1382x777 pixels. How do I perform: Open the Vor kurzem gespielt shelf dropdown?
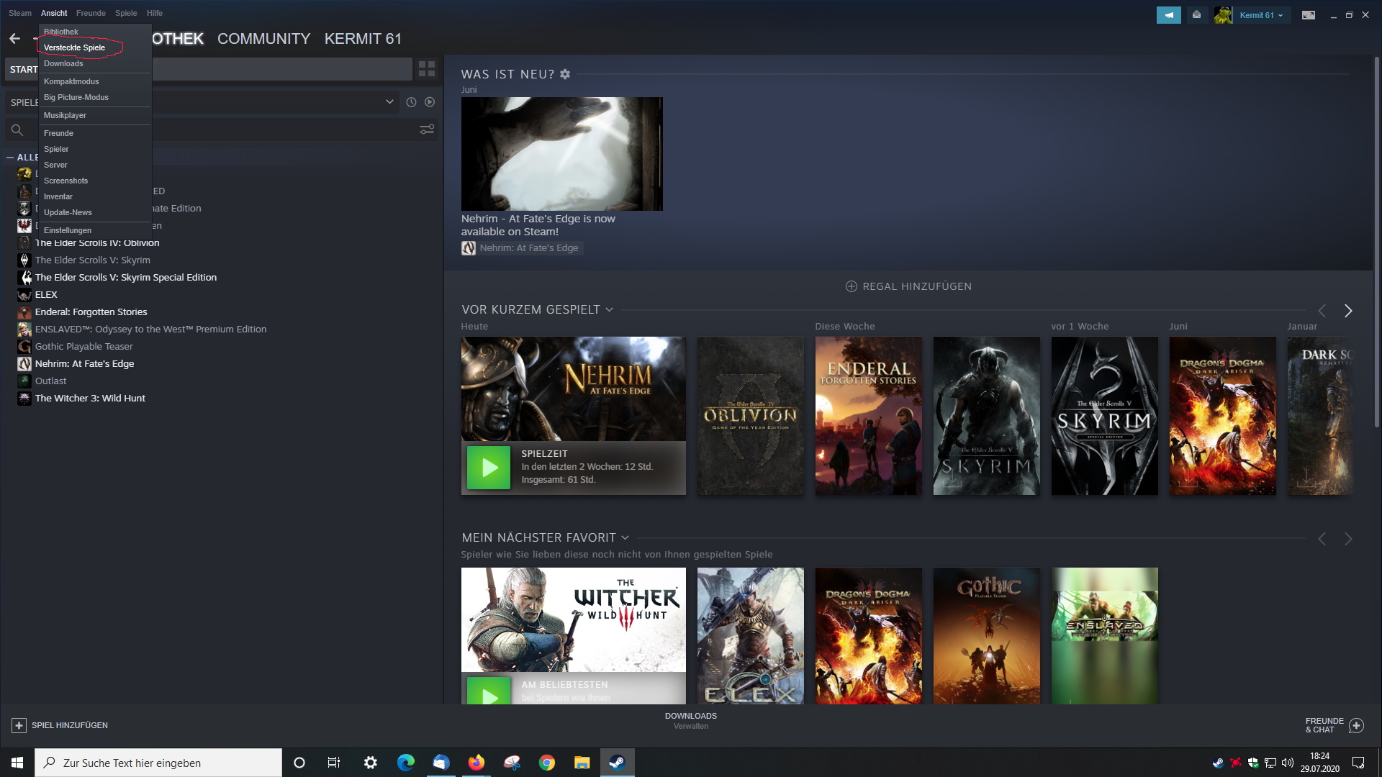click(609, 310)
